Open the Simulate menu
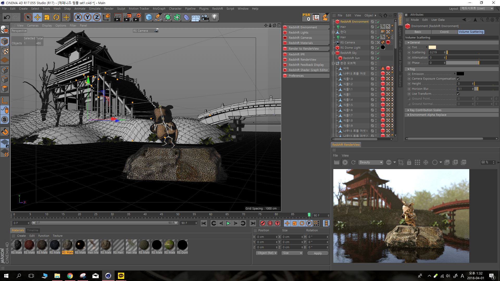500x281 pixels. click(x=95, y=9)
